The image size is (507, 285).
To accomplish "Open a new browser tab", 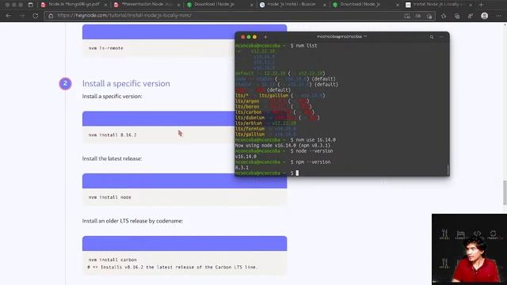I will (481, 5).
